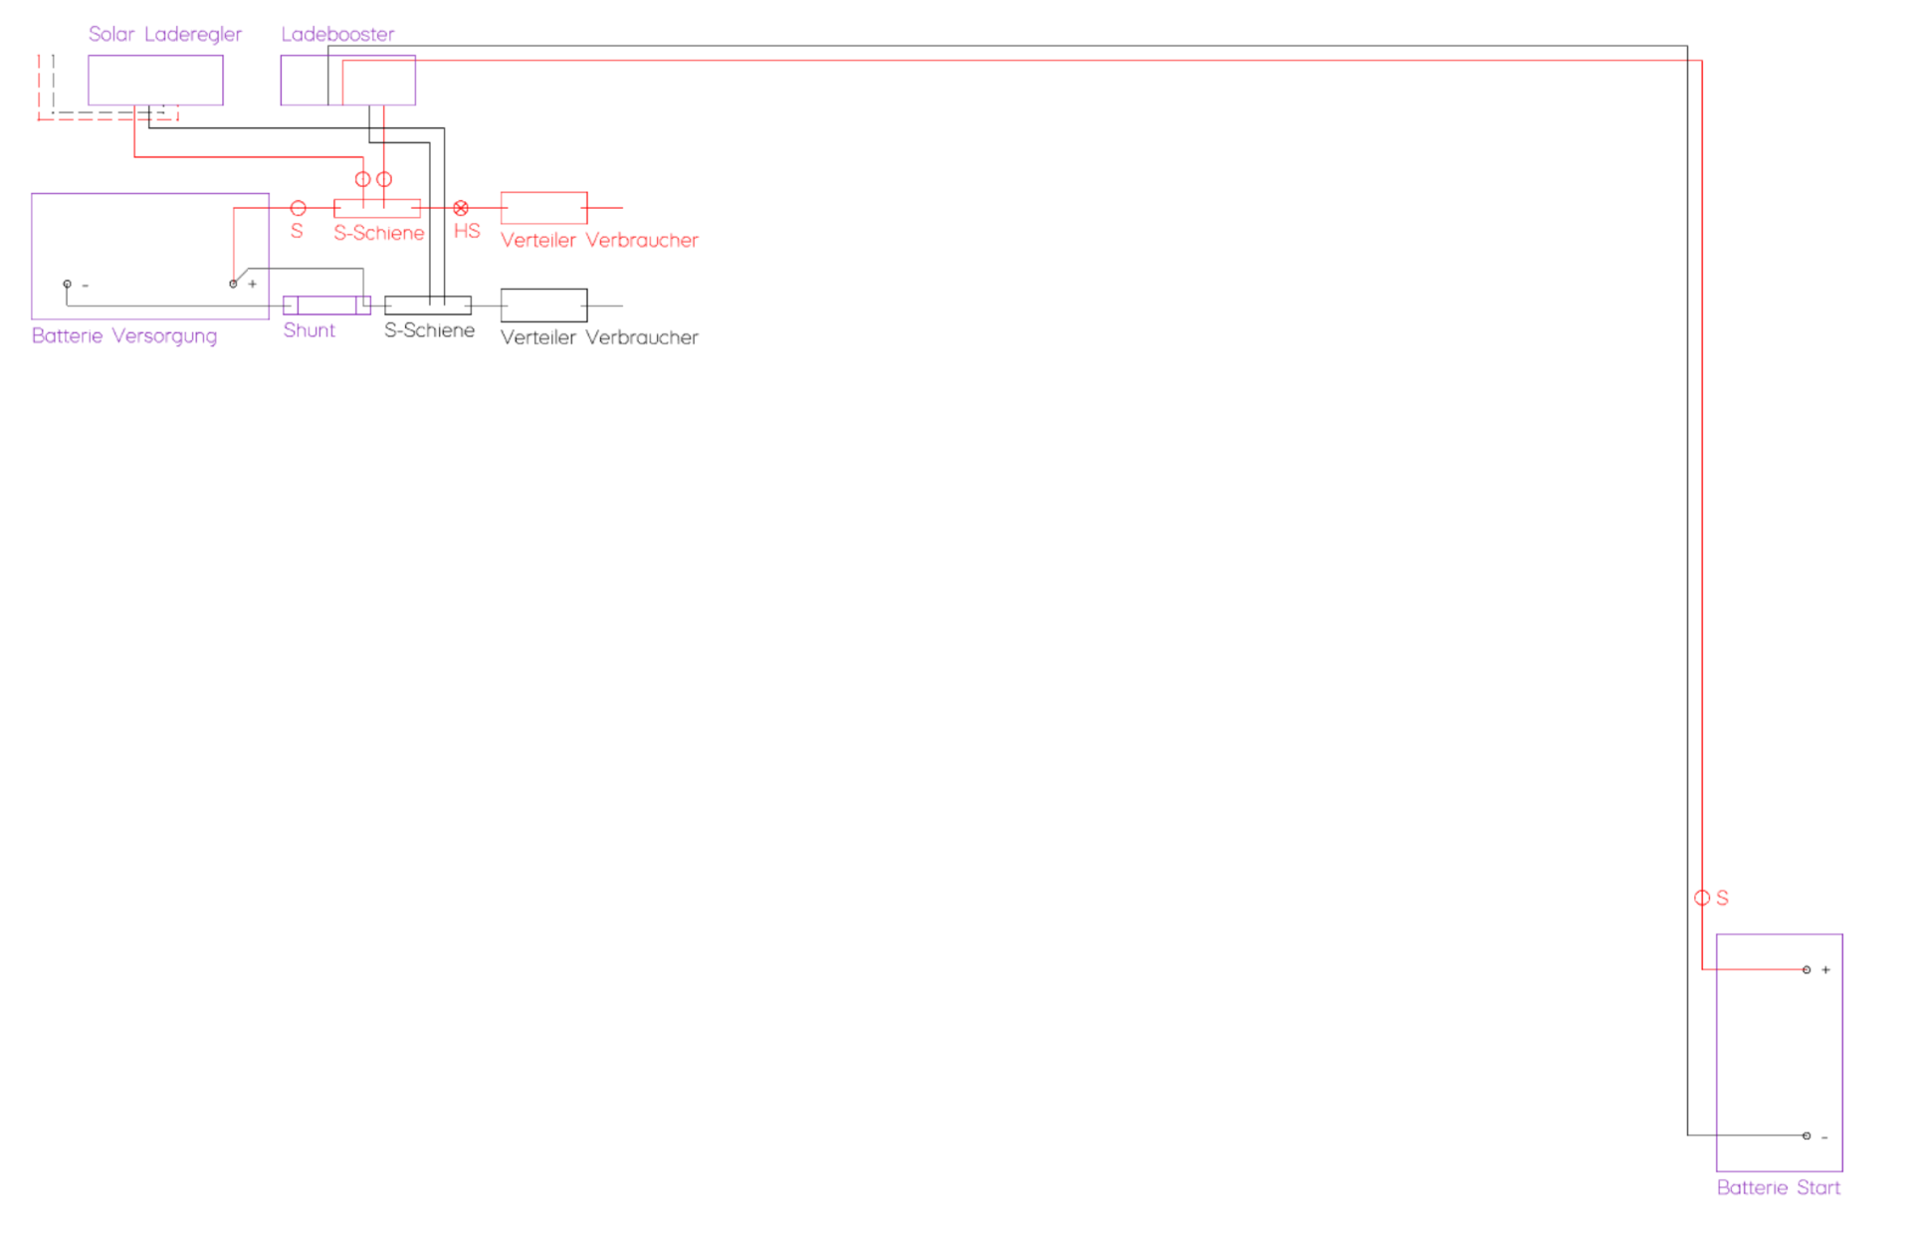The height and width of the screenshot is (1242, 1911).
Task: Select the fuse circle on the Batterie Start red line
Action: click(1702, 898)
